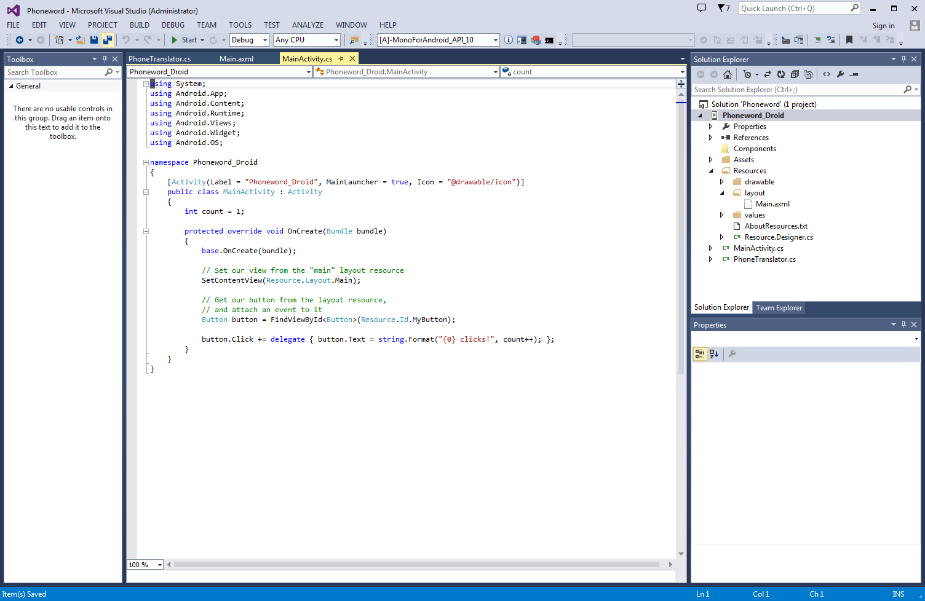Click the bookmark icon in the toolbar
Screen dimensions: 925x601
[x=849, y=40]
